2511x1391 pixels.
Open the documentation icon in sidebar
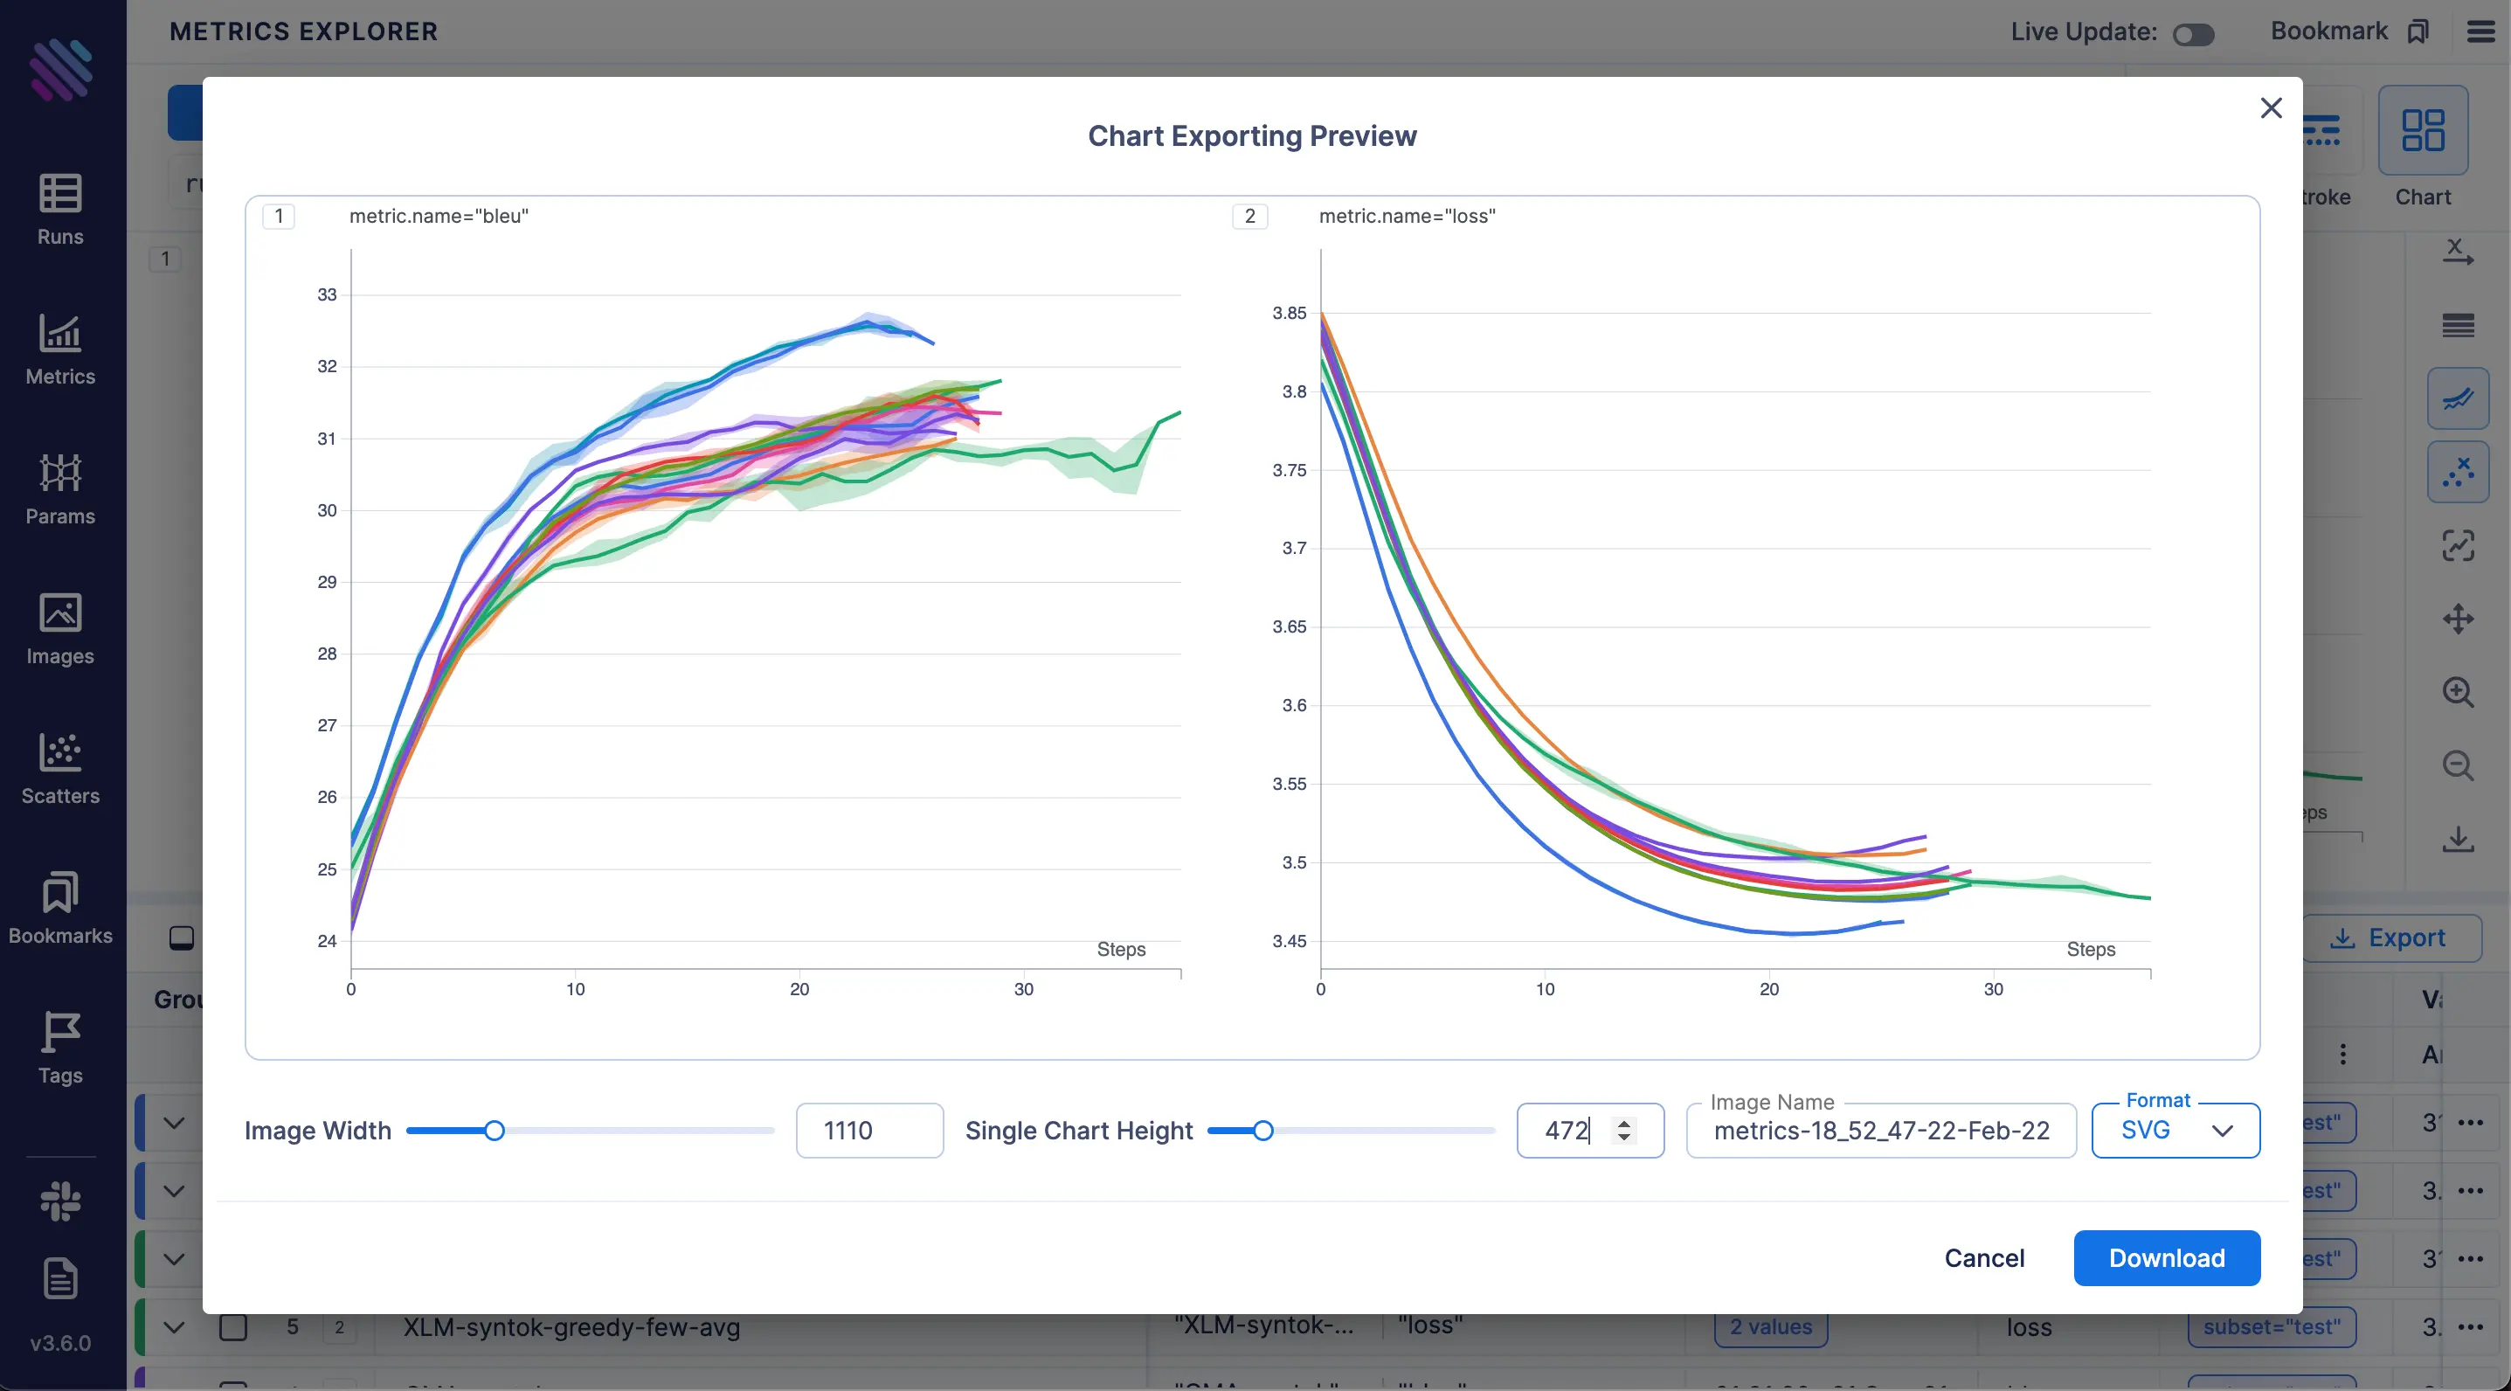(60, 1278)
